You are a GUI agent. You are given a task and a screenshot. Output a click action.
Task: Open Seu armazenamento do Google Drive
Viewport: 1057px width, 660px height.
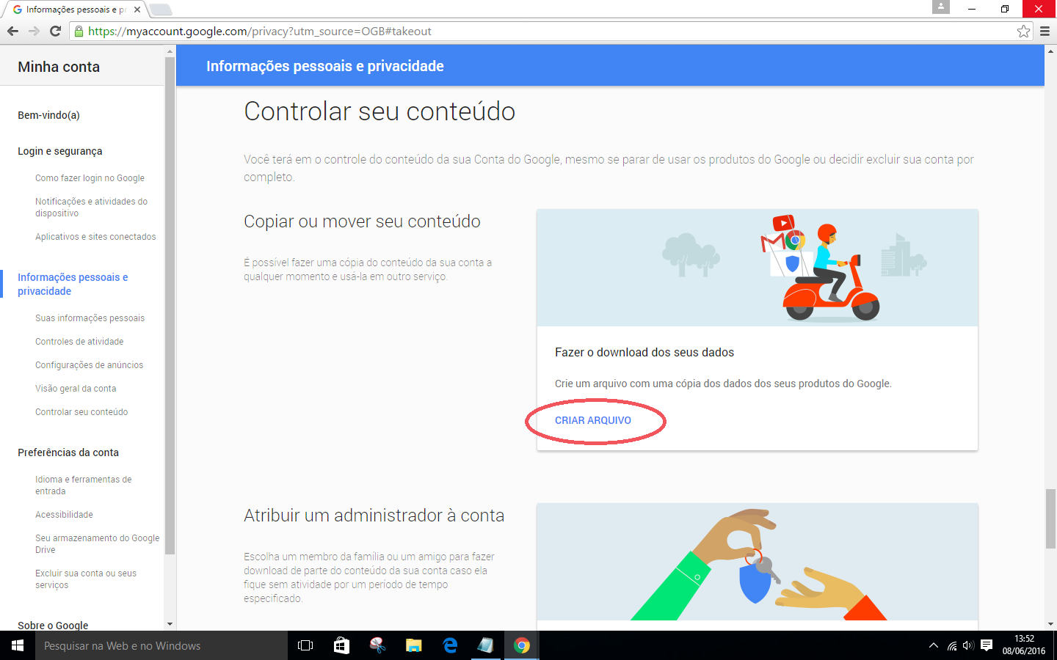(x=97, y=544)
